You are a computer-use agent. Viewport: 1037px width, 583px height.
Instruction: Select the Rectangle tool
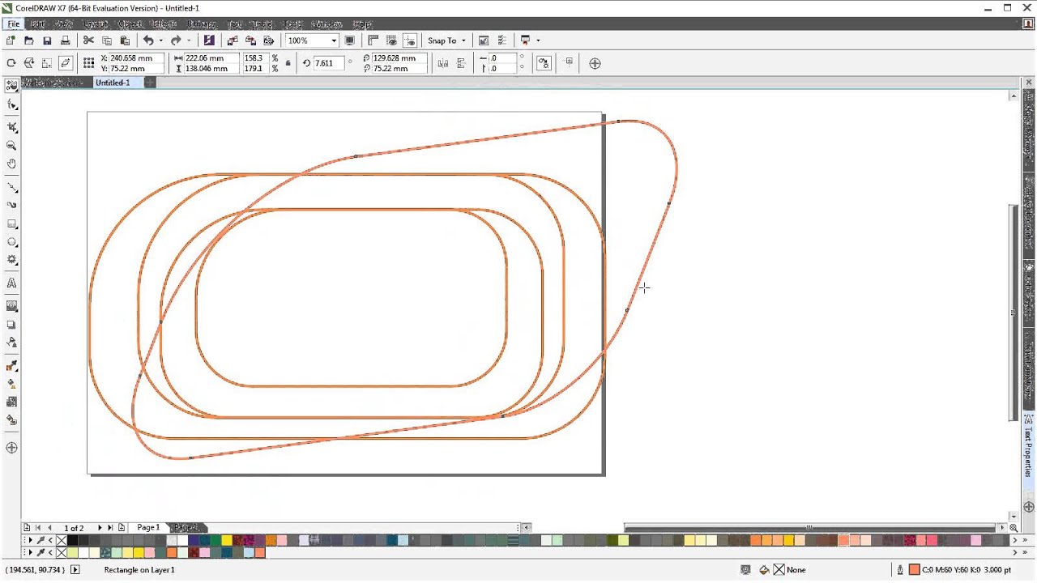click(x=11, y=224)
